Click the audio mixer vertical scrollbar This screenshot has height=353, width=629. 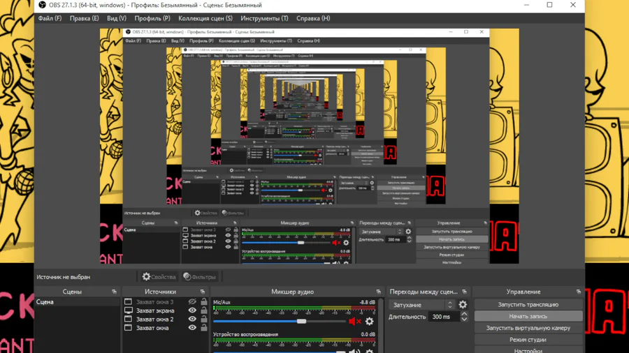tap(380, 325)
